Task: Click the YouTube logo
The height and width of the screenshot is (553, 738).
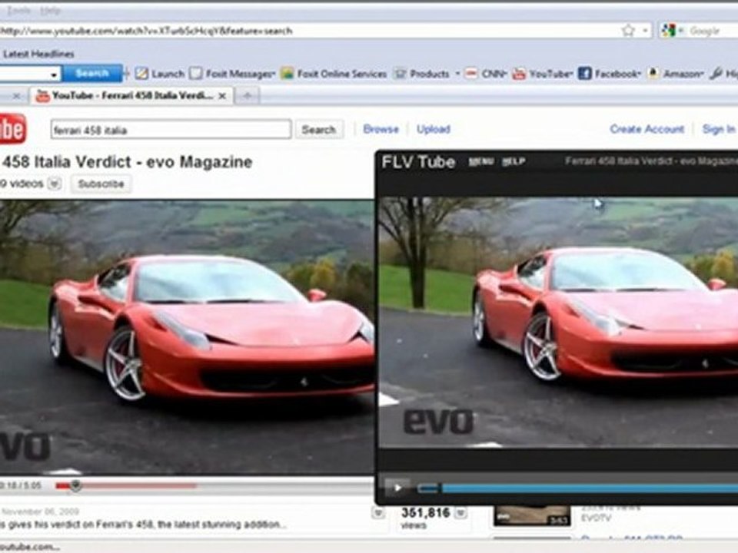Action: [x=13, y=128]
